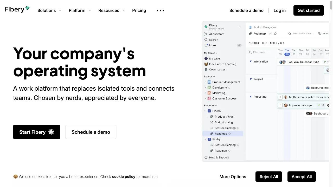The image size is (333, 187).
Task: Click the link icon beside Roadmap title
Action: pyautogui.click(x=270, y=34)
